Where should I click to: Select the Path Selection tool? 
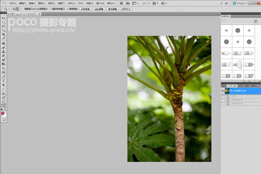[4, 85]
